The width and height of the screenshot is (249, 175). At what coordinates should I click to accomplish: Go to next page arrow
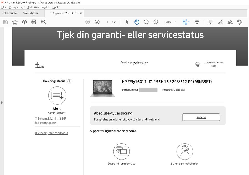(x=97, y=22)
